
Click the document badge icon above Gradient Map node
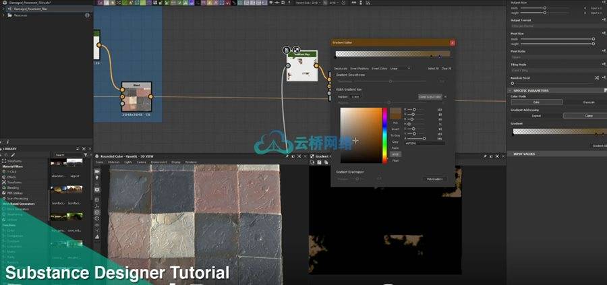pos(287,50)
